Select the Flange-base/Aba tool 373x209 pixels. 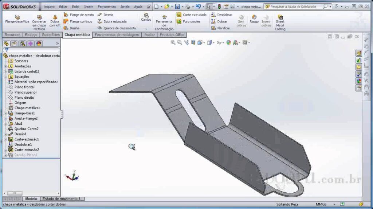(17, 19)
